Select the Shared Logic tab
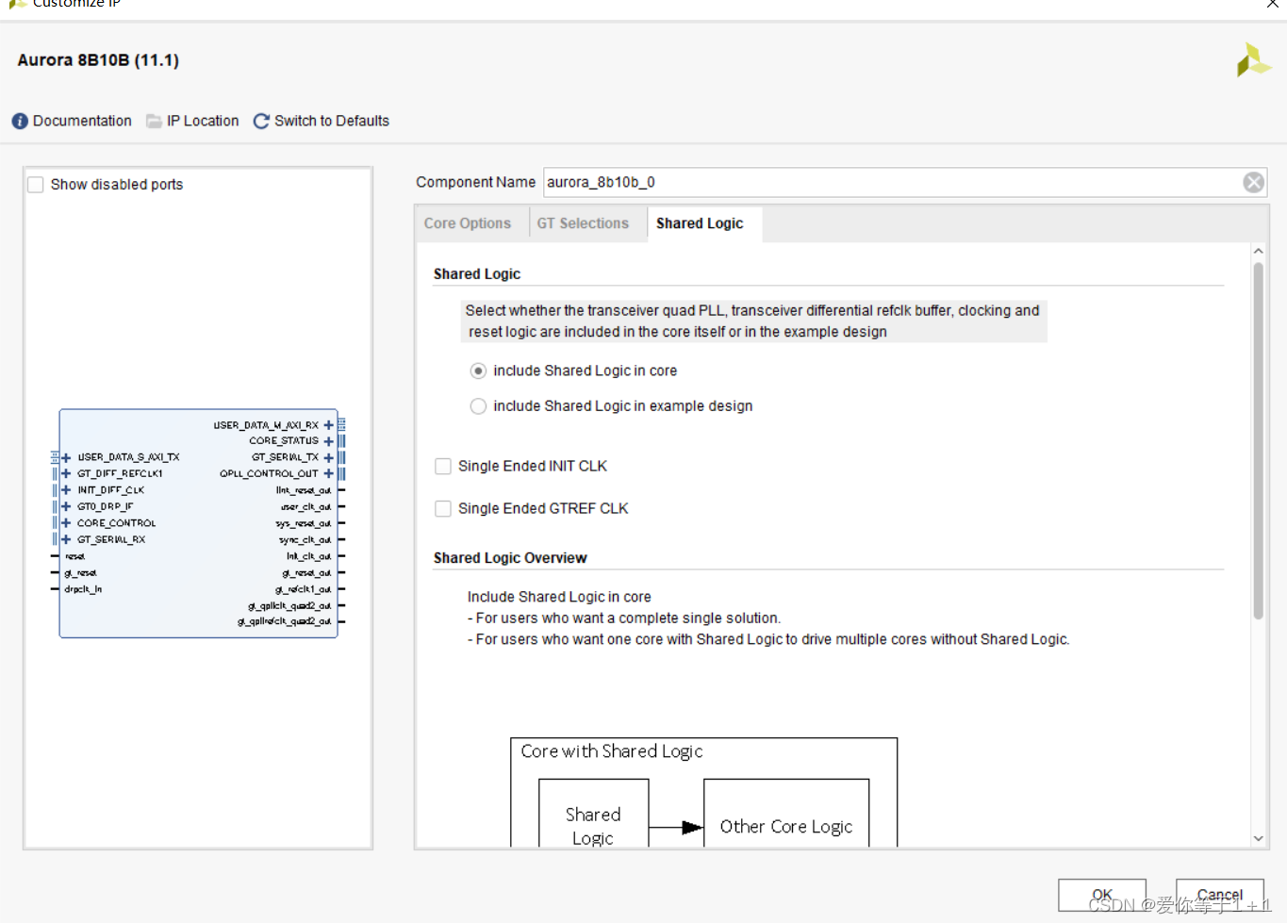Viewport: 1287px width, 923px height. coord(700,223)
